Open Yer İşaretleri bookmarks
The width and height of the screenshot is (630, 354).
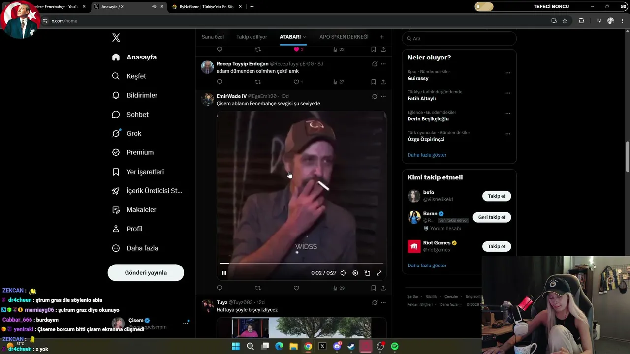[138, 172]
